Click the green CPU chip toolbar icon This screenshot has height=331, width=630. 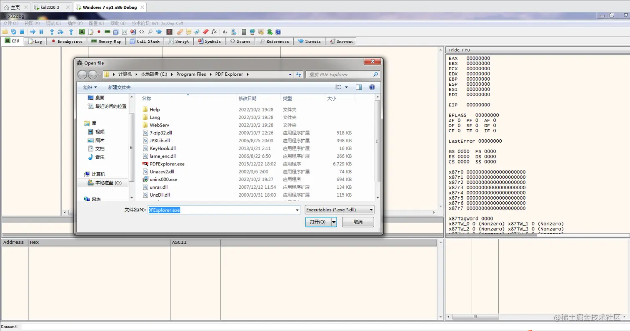pos(82,32)
